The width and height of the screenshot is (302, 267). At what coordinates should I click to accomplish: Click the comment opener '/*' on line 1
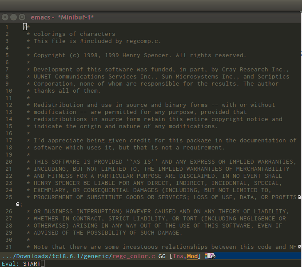coord(26,27)
